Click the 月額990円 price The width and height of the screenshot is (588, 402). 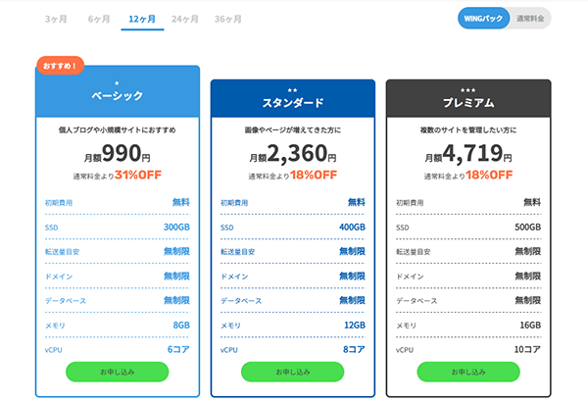pos(118,154)
